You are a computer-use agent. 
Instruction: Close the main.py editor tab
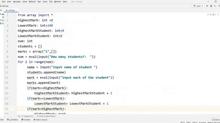[x=16, y=10]
